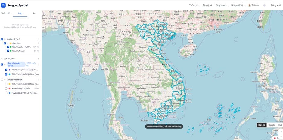
Task: Collapse the GIA_DINH folder chevron
Action: (x=8, y=43)
